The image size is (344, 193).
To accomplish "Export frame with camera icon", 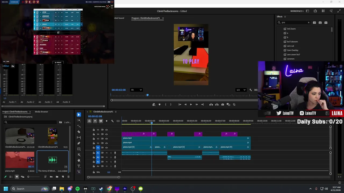I will [x=223, y=105].
